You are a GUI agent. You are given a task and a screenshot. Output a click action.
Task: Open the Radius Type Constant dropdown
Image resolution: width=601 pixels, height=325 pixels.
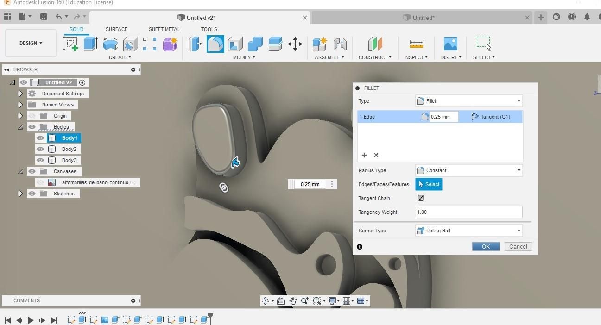click(469, 170)
